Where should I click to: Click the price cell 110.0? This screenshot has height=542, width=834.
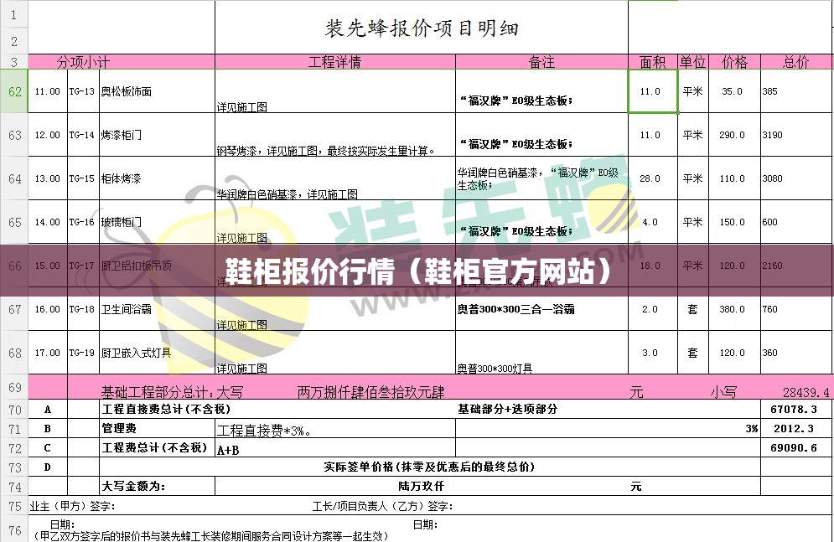(x=734, y=178)
